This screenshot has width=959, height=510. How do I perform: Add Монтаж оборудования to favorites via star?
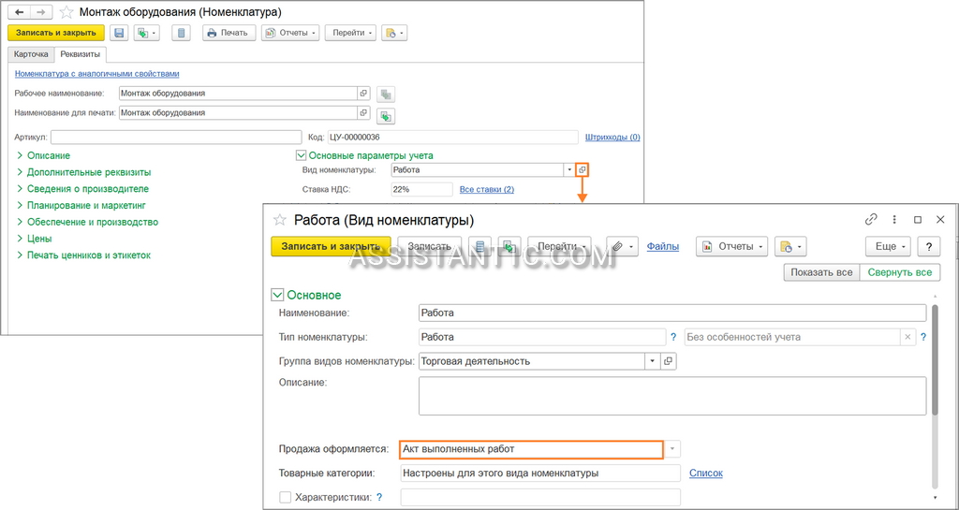(66, 11)
